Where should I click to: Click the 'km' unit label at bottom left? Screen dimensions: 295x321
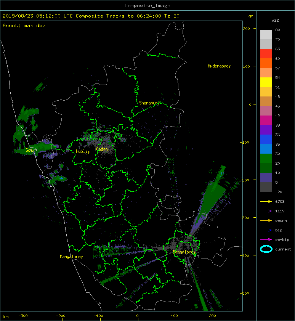(x=6, y=317)
